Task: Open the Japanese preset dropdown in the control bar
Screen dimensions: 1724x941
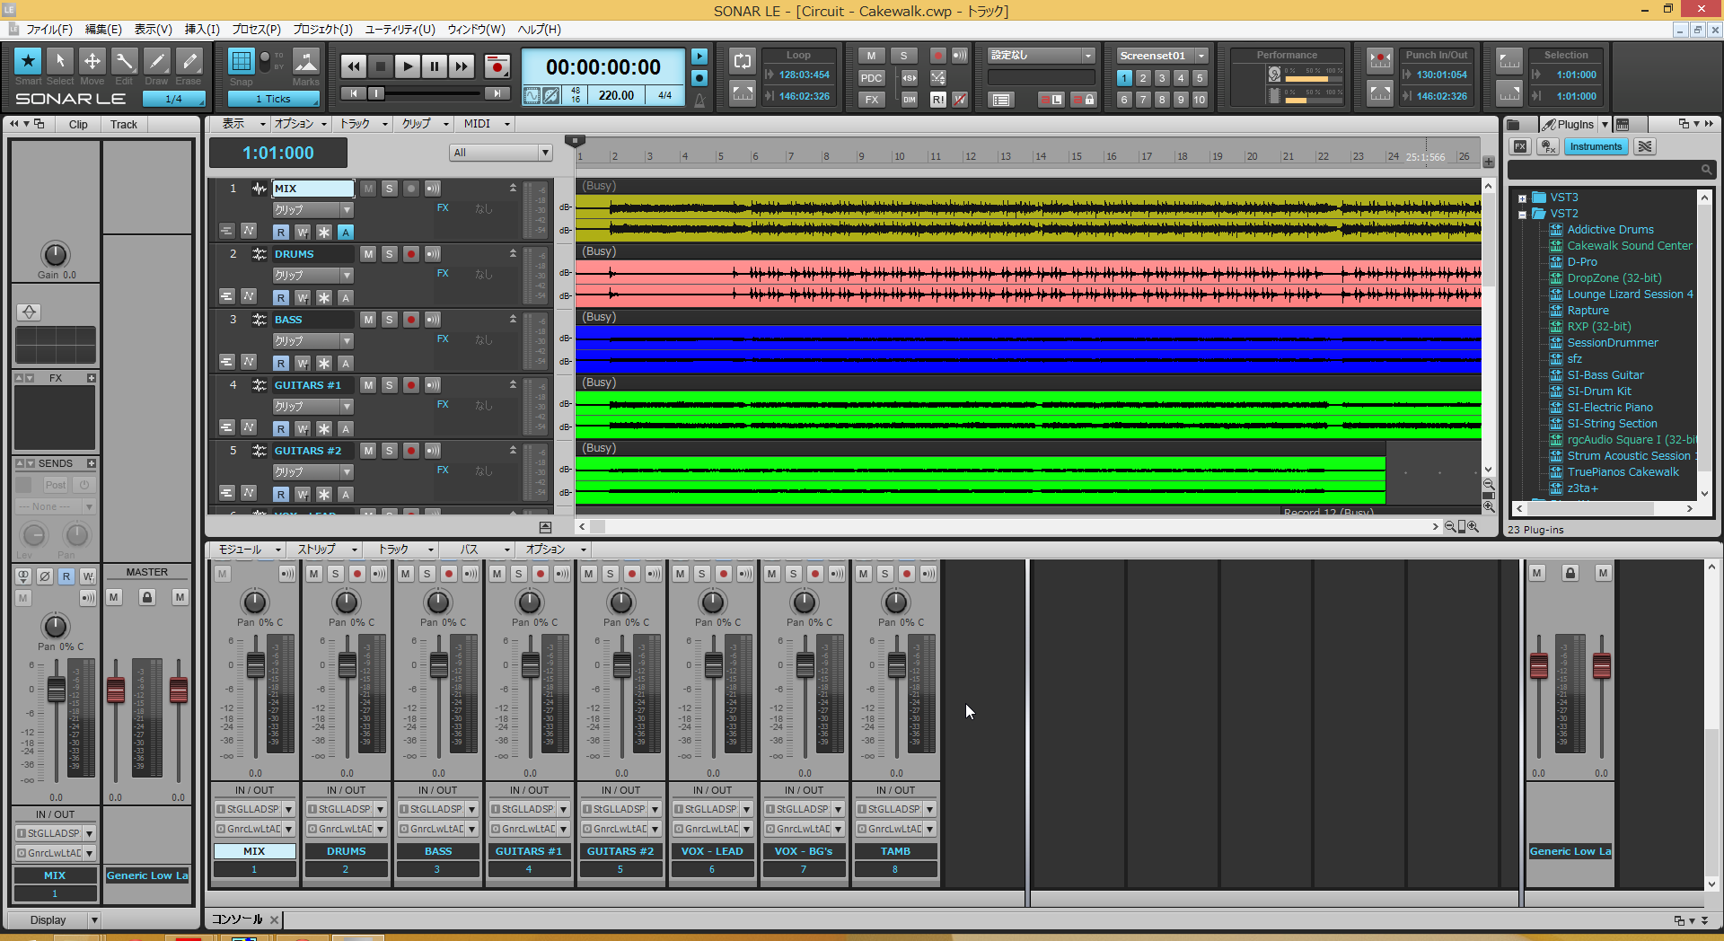Action: point(1087,56)
